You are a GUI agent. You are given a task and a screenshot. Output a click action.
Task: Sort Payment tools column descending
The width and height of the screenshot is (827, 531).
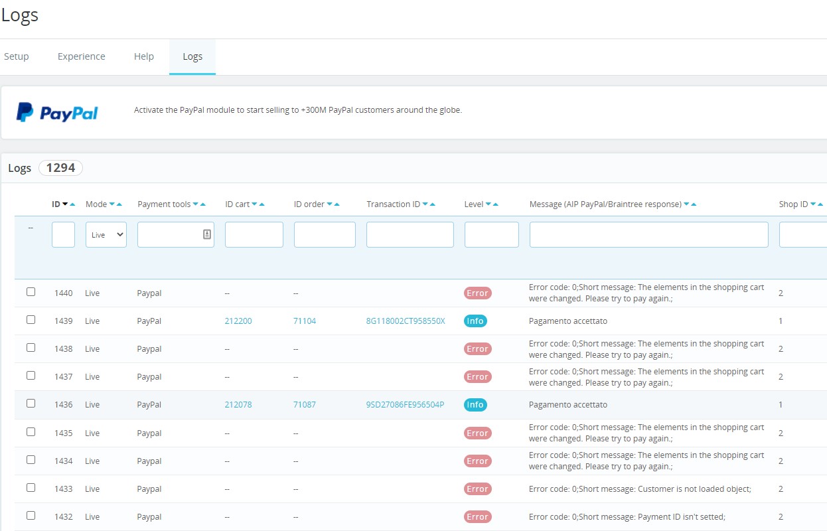pyautogui.click(x=196, y=204)
